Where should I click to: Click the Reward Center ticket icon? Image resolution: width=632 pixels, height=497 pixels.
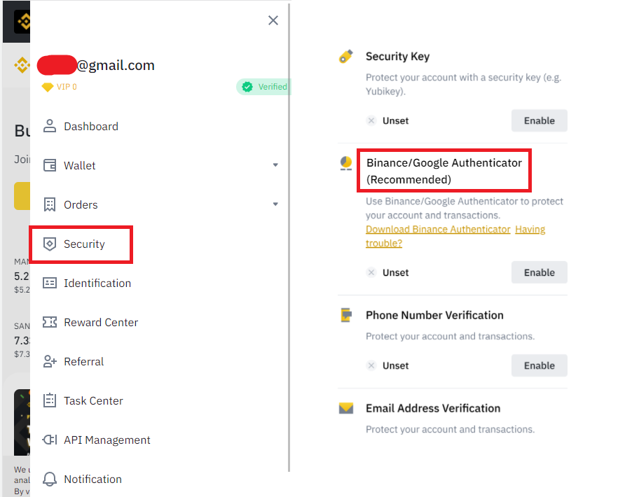click(x=50, y=322)
